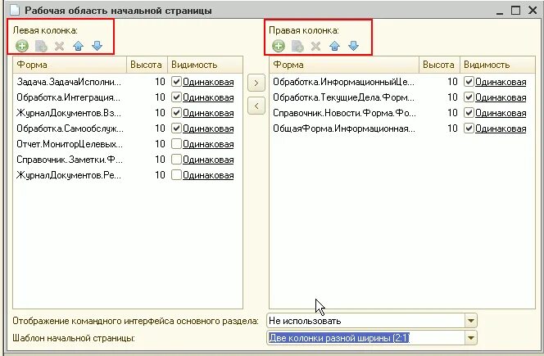Screen dimensions: 544x356
Task: Click height value 10 for Отчет.МониторЦелевых... row
Action: pos(160,144)
